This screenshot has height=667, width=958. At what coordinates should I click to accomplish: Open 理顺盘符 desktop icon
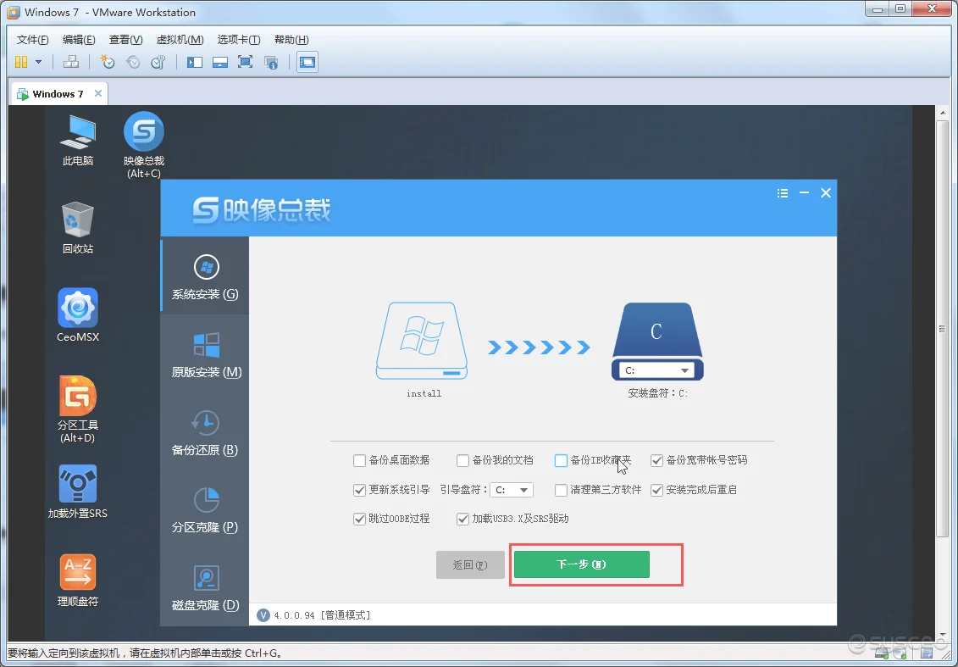click(x=78, y=581)
